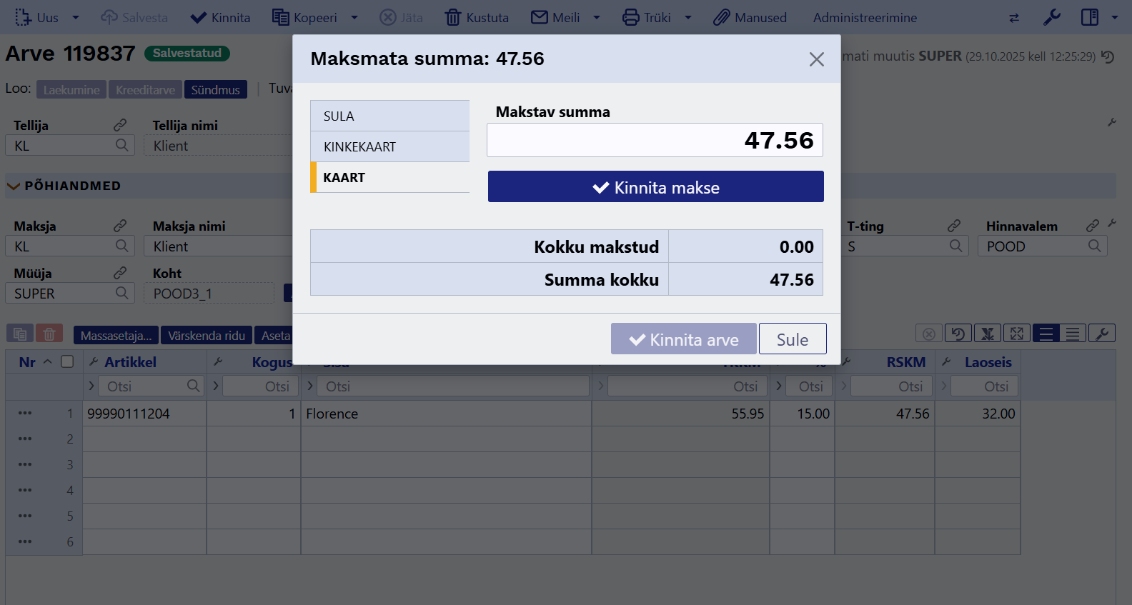The image size is (1132, 605).
Task: Click the swap arrows icon in the top toolbar
Action: (1014, 18)
